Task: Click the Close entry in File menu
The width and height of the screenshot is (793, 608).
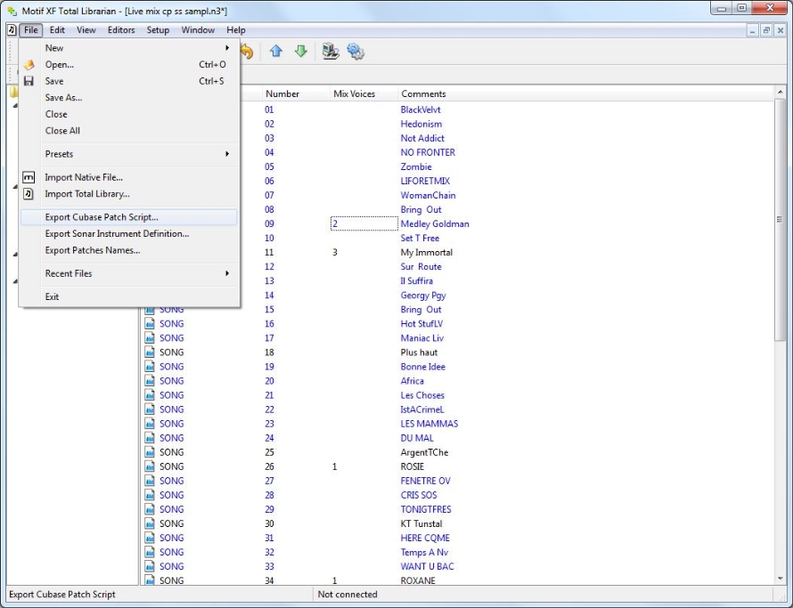Action: [129, 114]
